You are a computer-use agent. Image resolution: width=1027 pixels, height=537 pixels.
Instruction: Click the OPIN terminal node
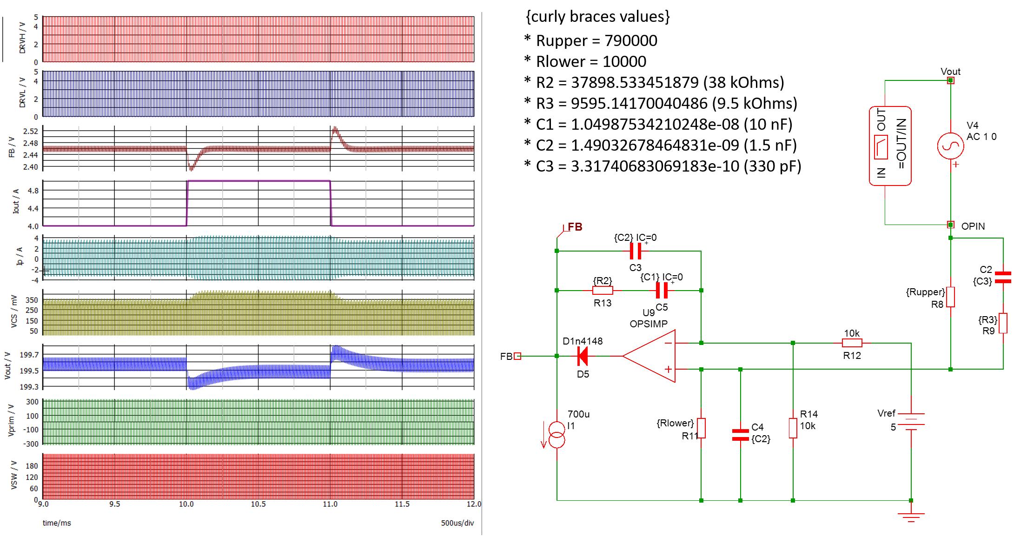tap(950, 225)
